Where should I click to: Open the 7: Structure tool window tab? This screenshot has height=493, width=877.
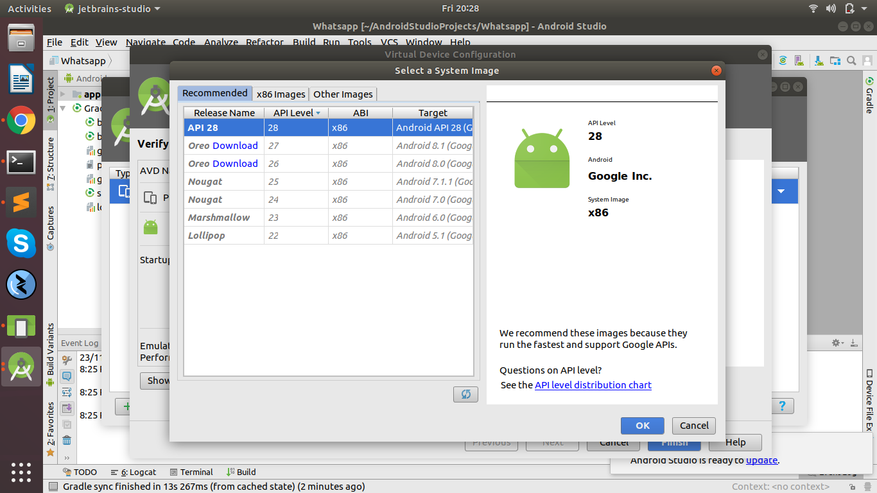pyautogui.click(x=51, y=164)
